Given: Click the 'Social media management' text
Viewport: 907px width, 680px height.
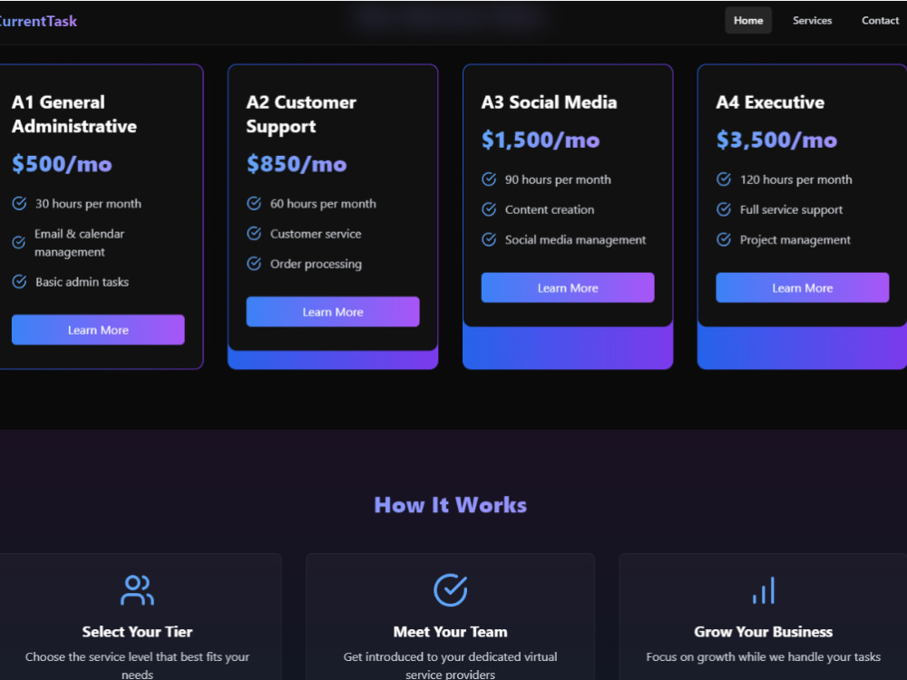Looking at the screenshot, I should click(x=576, y=239).
